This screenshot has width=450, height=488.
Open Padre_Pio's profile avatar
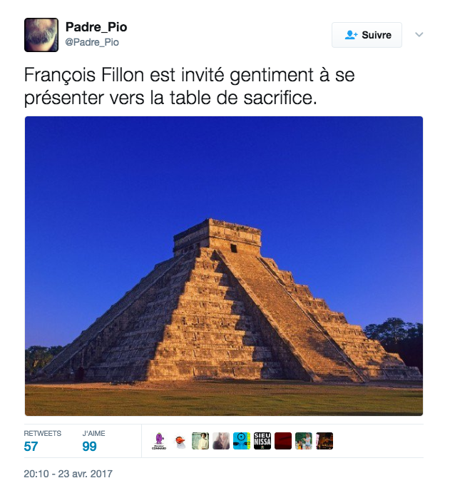(41, 35)
